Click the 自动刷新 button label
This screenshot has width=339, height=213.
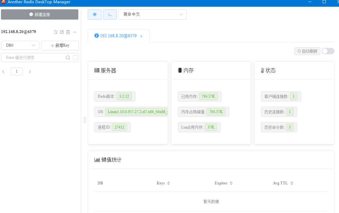(307, 51)
